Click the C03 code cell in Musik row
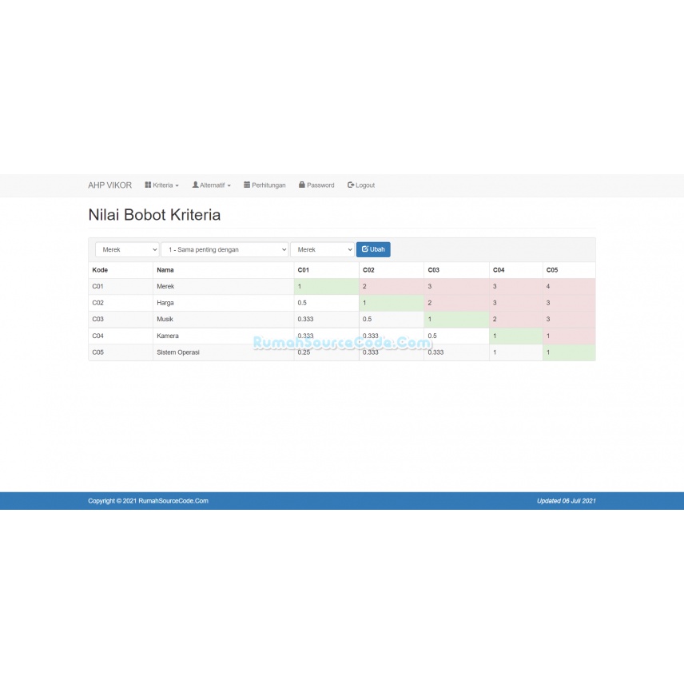The height and width of the screenshot is (684, 684). tap(121, 320)
